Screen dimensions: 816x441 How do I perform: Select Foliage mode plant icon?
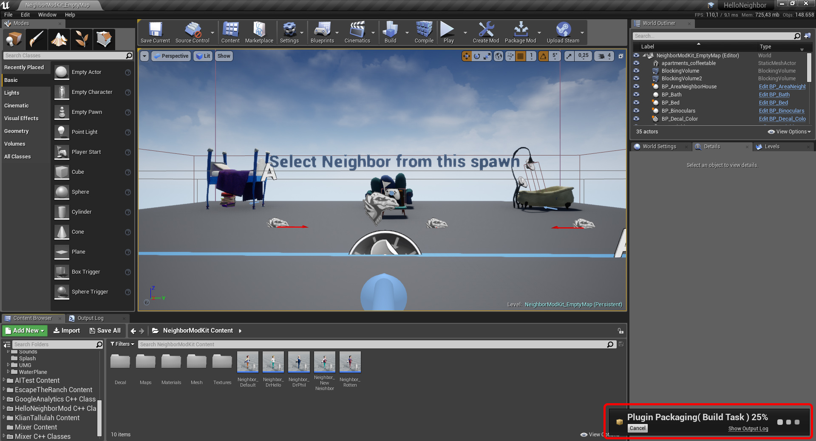tap(82, 40)
